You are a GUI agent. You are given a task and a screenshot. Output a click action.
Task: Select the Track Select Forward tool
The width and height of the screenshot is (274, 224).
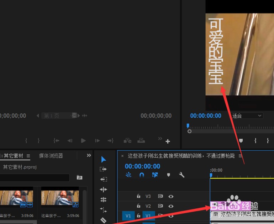[x=103, y=169]
